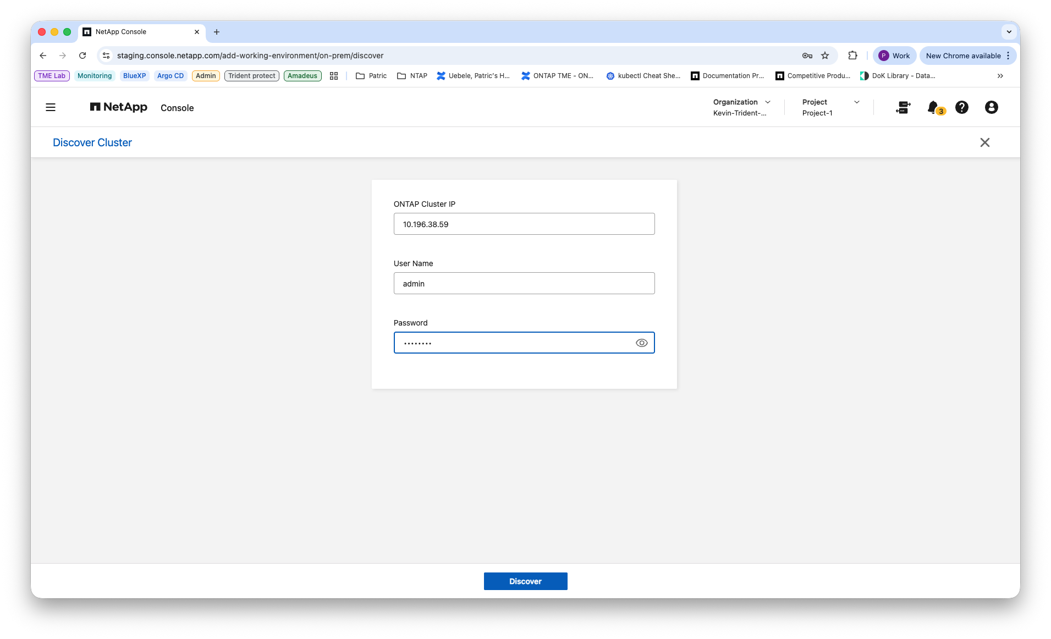1051x639 pixels.
Task: Open the Chrome extensions puzzle icon
Action: coord(853,56)
